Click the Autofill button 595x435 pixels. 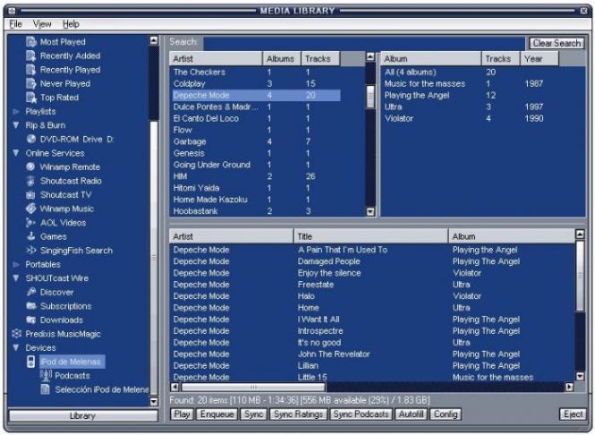(411, 414)
